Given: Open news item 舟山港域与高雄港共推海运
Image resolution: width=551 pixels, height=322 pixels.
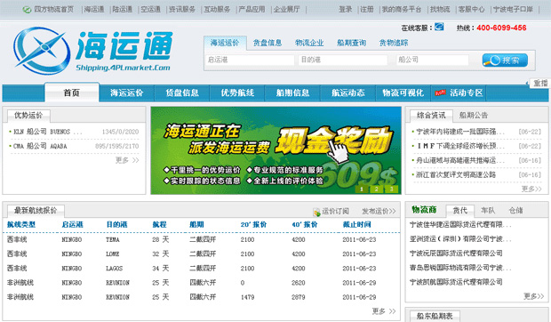Looking at the screenshot, I should click(460, 160).
